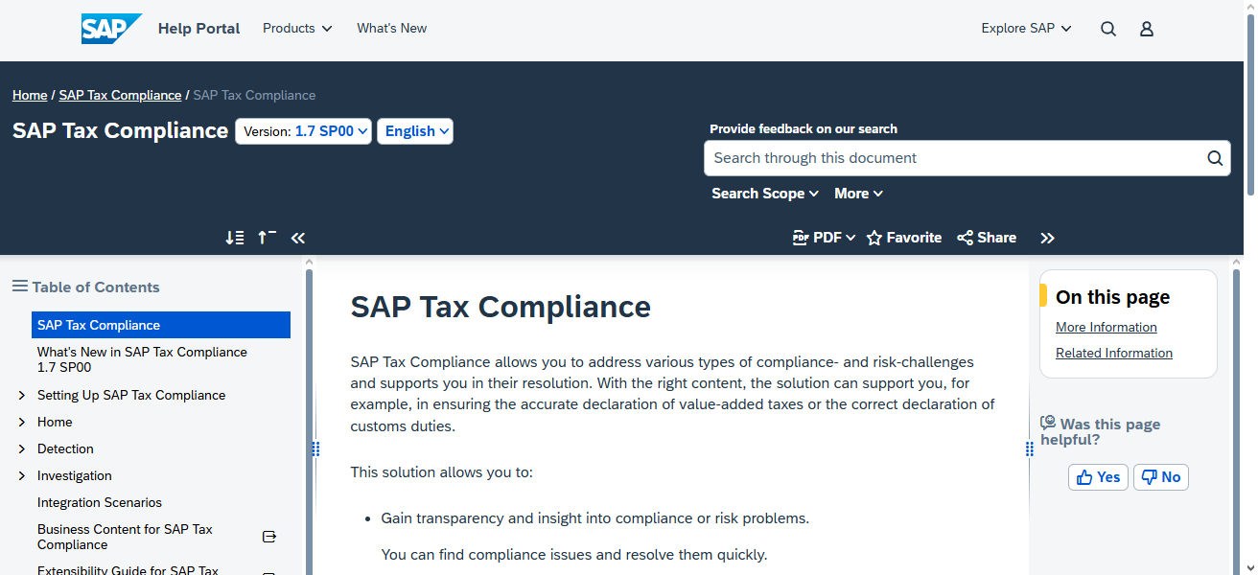Open the Explore SAP menu

[x=1026, y=28]
